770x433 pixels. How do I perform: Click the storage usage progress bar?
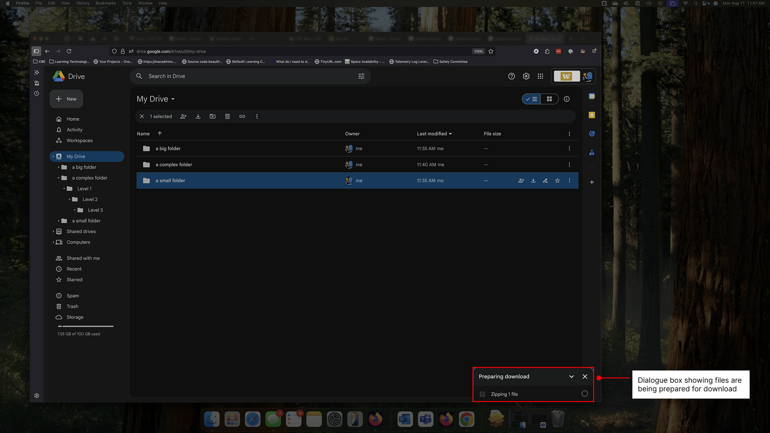point(86,326)
